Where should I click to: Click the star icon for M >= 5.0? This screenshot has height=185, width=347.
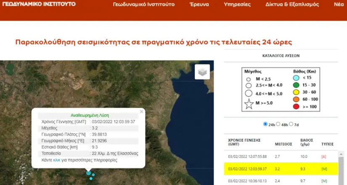pos(249,105)
